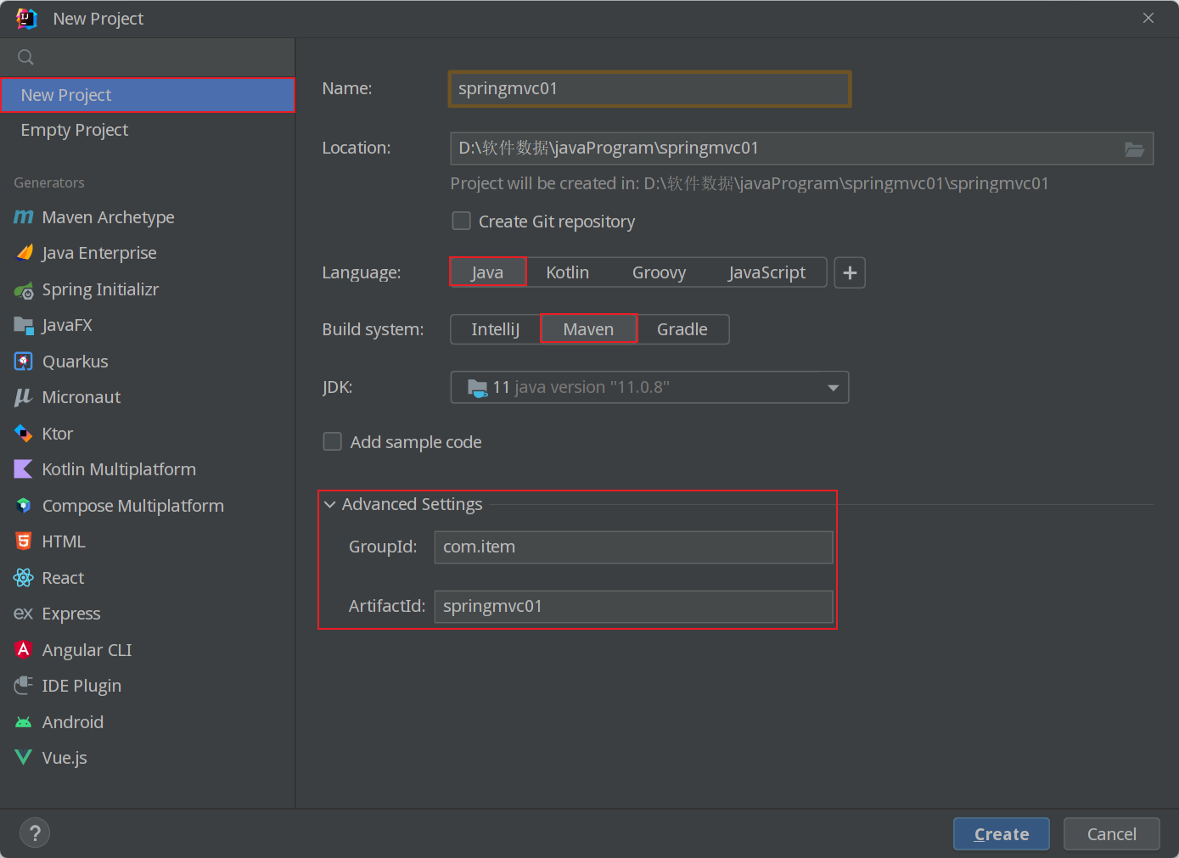Click the Compose Multiplatform icon

pos(24,506)
